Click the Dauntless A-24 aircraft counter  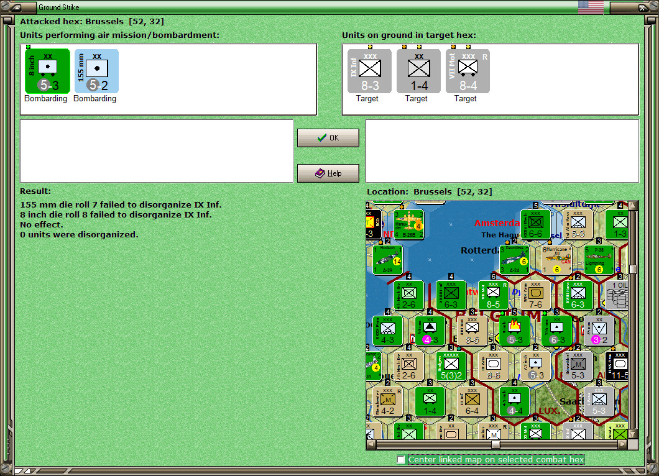[514, 260]
